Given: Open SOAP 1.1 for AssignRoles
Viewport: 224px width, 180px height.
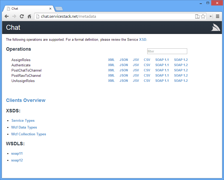Looking at the screenshot, I should (x=162, y=60).
